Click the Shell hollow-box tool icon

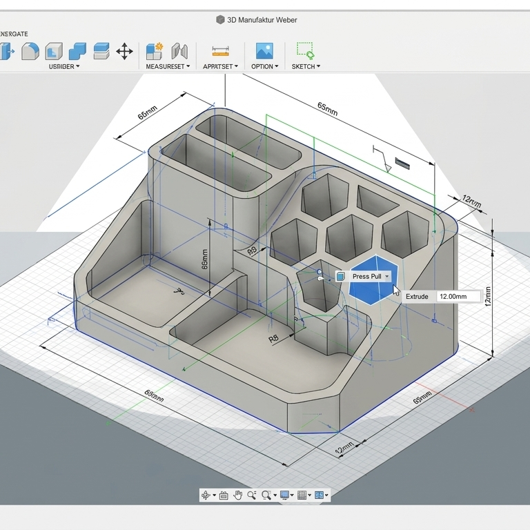point(54,51)
